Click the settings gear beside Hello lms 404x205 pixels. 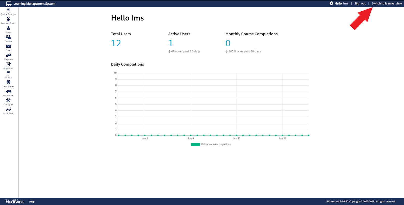coord(331,3)
